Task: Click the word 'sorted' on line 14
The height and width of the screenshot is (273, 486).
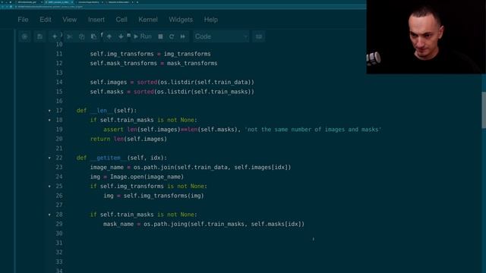Action: pos(147,82)
